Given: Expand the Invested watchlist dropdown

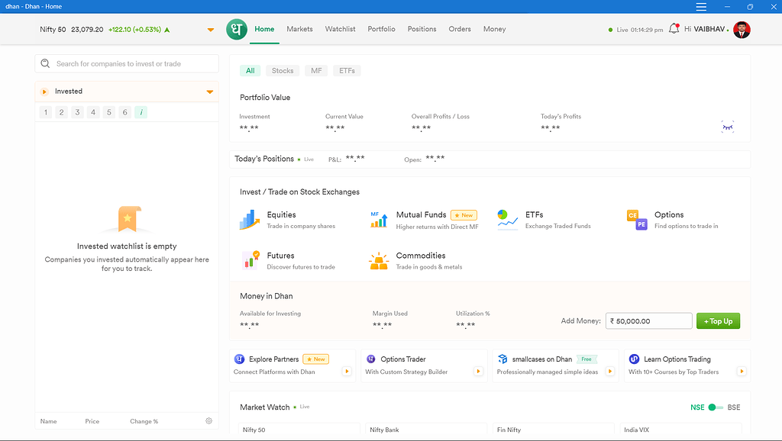Looking at the screenshot, I should (208, 91).
